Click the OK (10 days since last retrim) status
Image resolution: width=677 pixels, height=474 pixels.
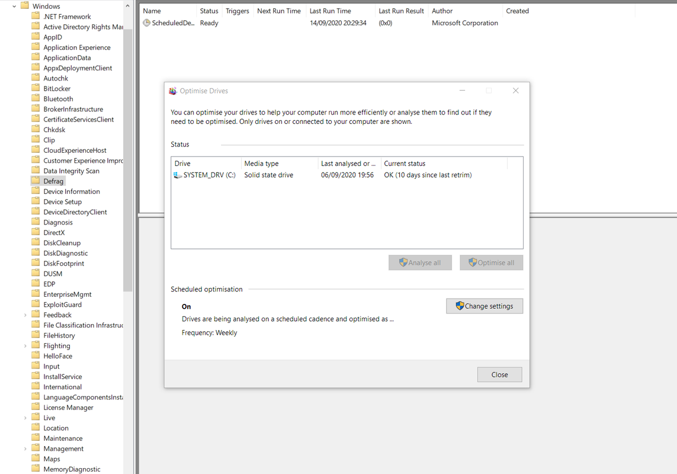tap(428, 175)
